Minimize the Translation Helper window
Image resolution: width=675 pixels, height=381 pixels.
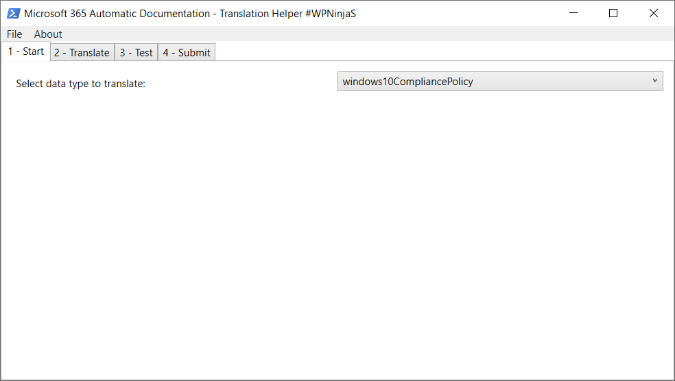point(573,13)
